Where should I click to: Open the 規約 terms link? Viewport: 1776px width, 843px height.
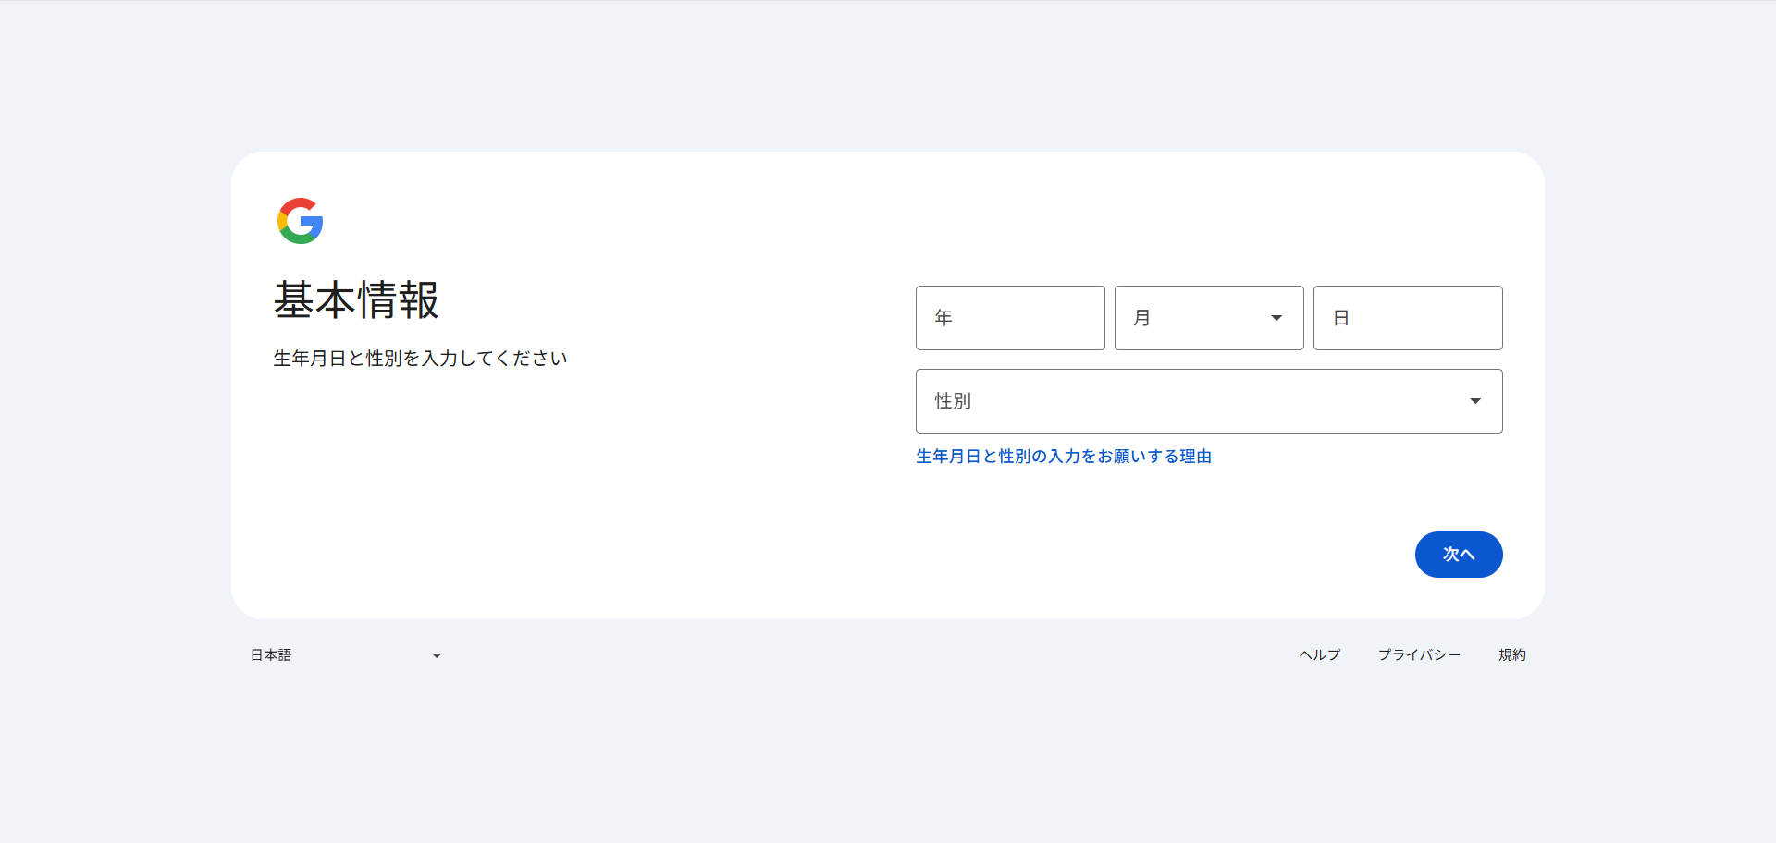(x=1512, y=655)
